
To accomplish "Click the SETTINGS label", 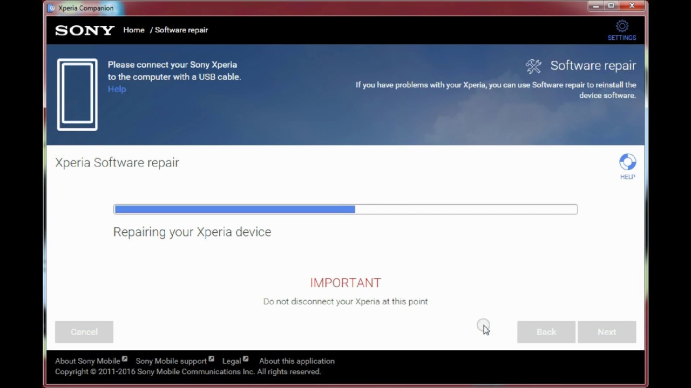I will click(x=622, y=38).
